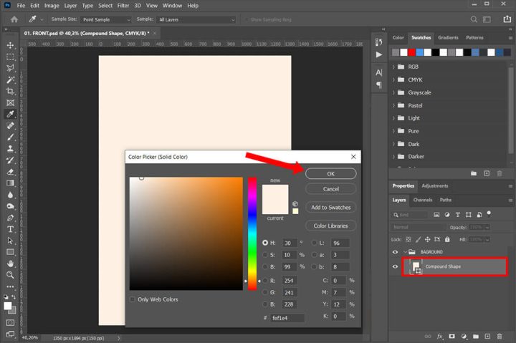This screenshot has width=516, height=343.
Task: Select the a channel radio button
Action: [x=315, y=255]
